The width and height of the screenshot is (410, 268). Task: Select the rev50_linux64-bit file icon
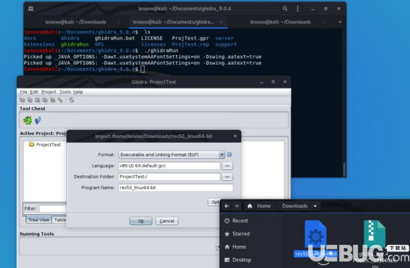315,234
